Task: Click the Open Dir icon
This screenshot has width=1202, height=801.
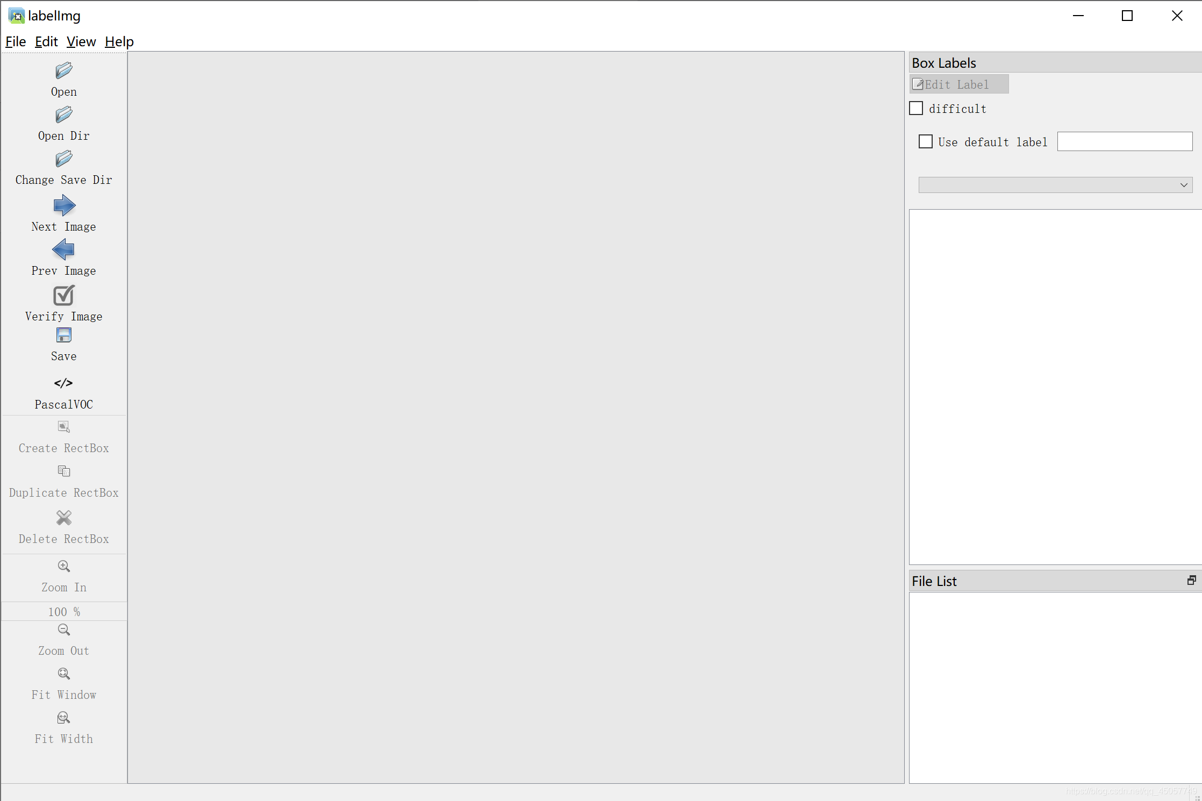Action: (x=65, y=115)
